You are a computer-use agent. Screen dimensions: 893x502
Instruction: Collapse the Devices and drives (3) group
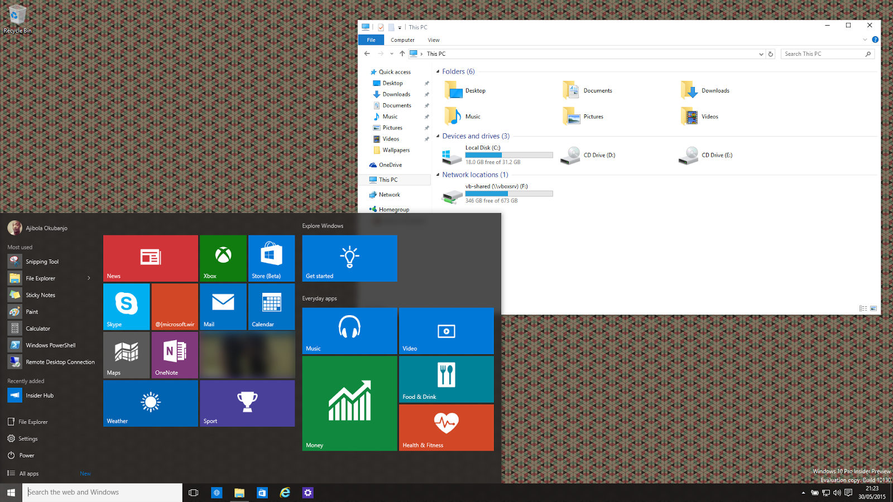tap(438, 136)
